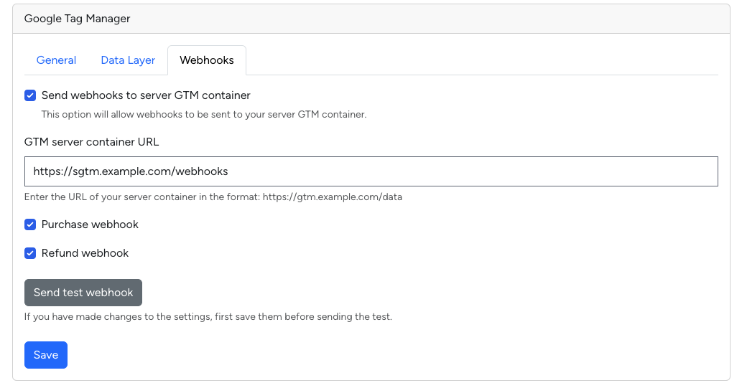Select the Webhooks tab
This screenshot has width=742, height=388.
coord(207,60)
